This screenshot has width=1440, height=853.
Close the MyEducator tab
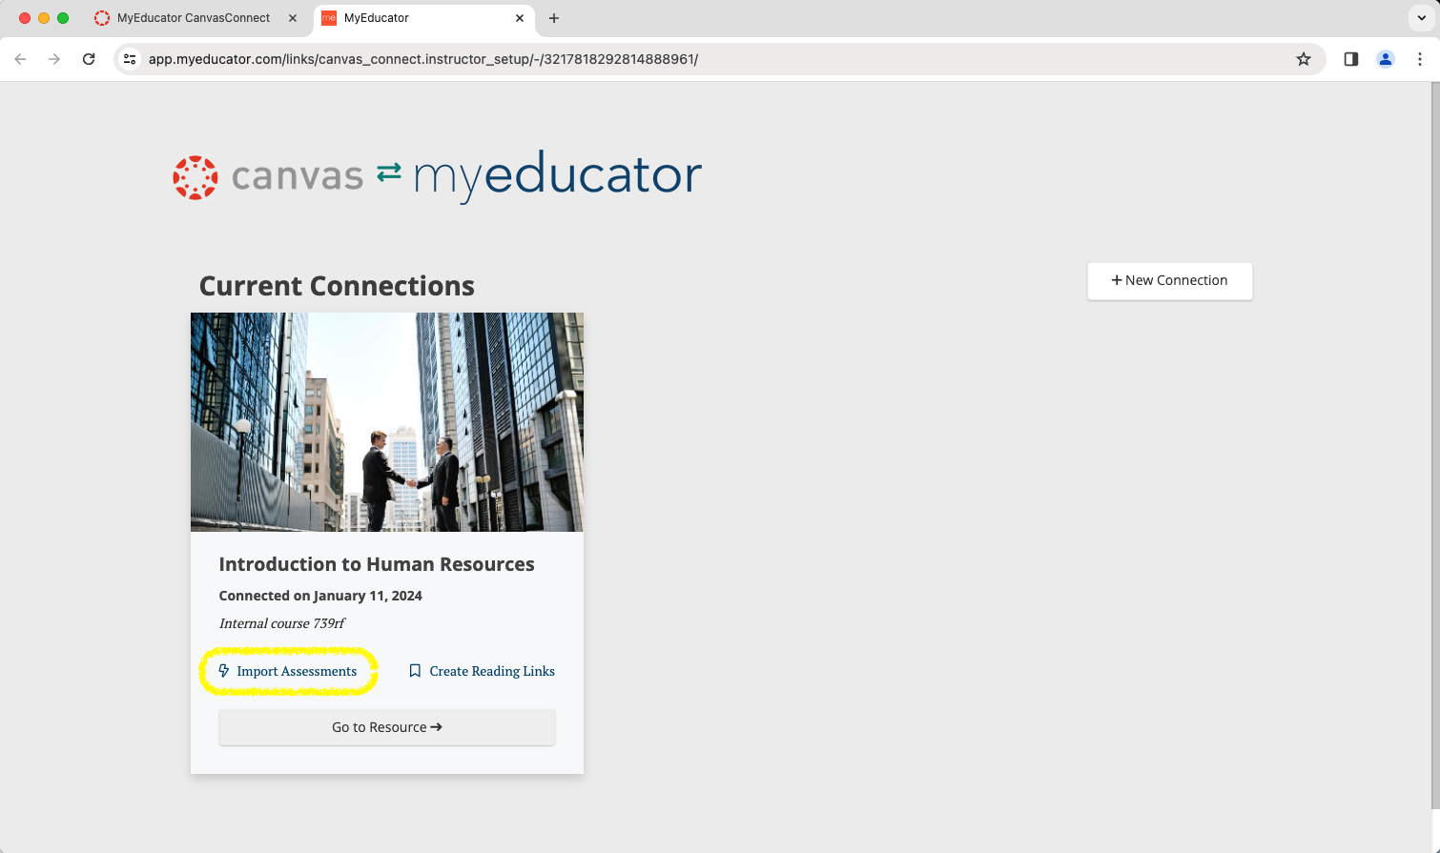click(520, 18)
